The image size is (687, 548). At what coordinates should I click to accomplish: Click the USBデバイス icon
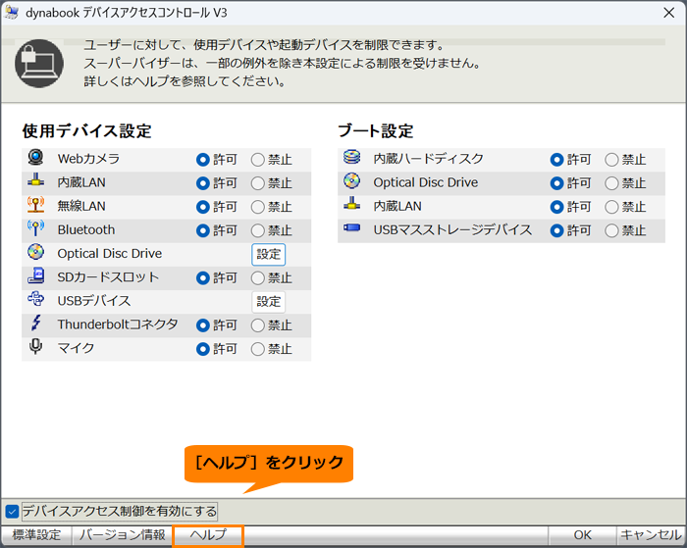coord(36,299)
